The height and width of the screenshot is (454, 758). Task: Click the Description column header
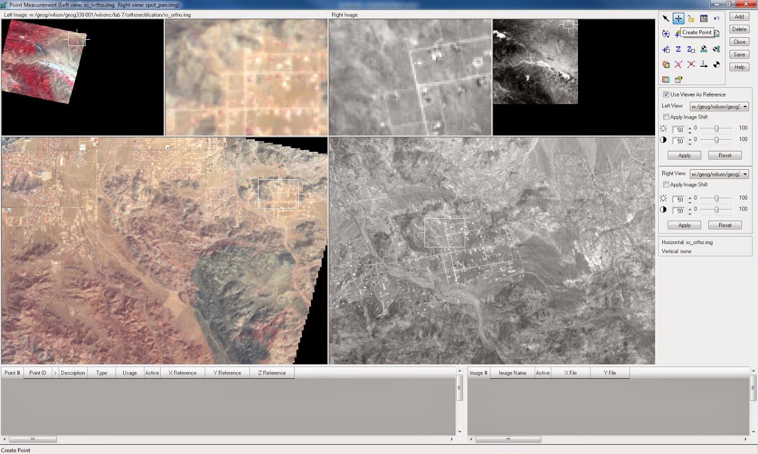pos(73,373)
